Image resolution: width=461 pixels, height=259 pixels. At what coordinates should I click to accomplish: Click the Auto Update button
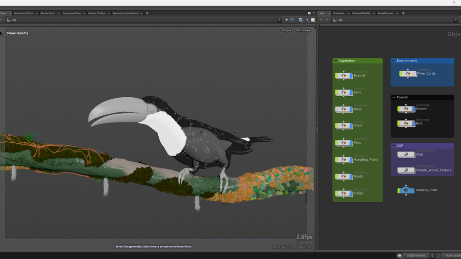(452, 255)
